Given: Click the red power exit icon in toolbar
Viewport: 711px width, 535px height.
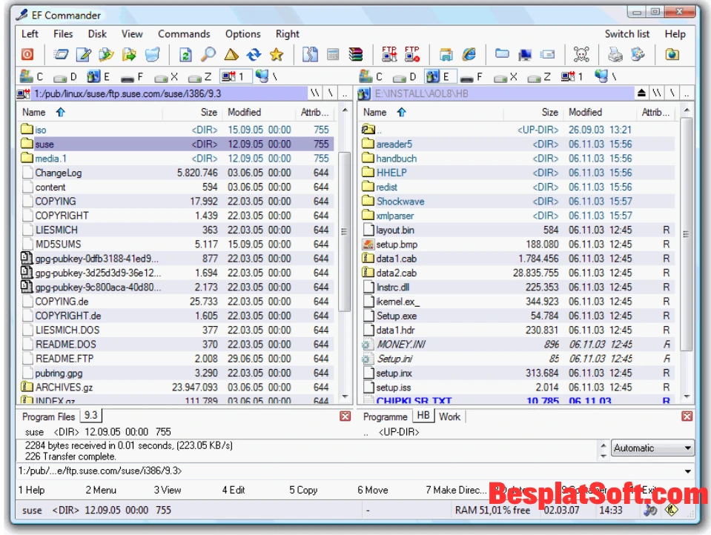Looking at the screenshot, I should 27,54.
